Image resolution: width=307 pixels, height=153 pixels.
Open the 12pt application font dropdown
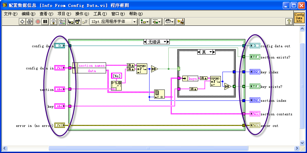click(114, 21)
